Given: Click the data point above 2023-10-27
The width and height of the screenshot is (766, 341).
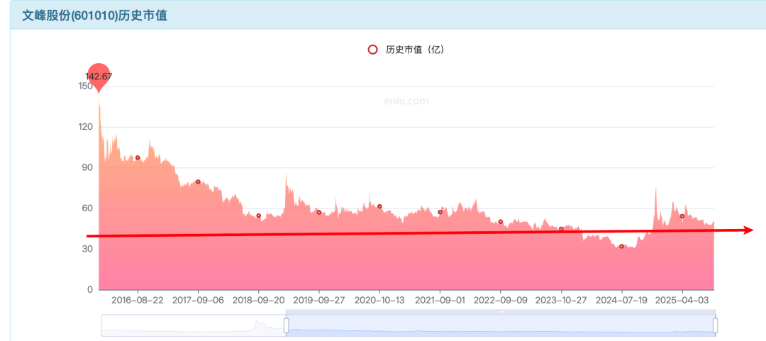Looking at the screenshot, I should click(561, 229).
